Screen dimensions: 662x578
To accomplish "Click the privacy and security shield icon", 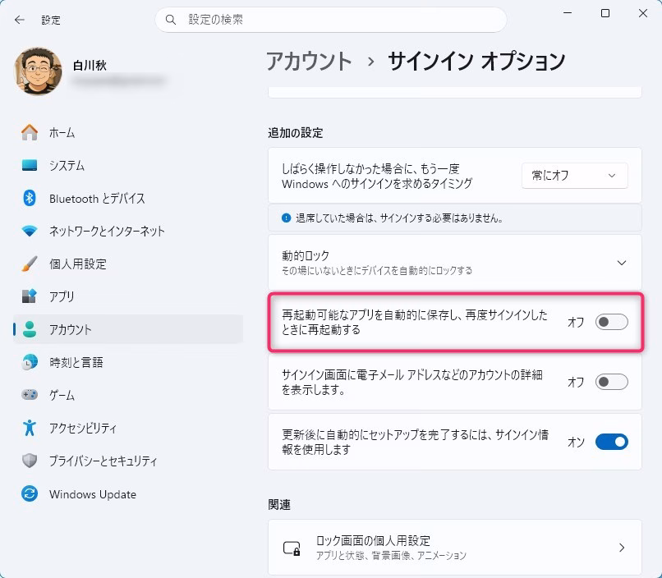I will (x=30, y=461).
